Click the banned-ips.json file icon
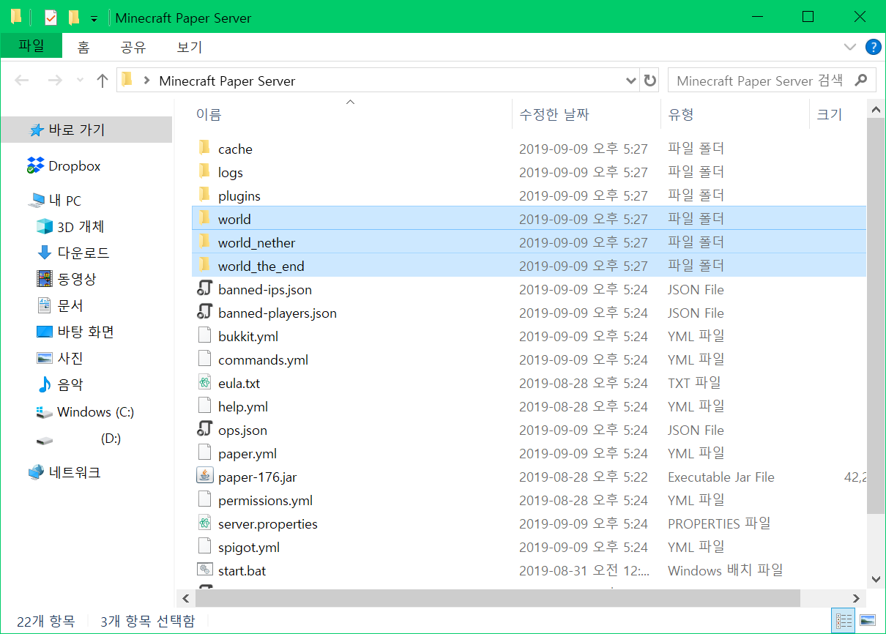 click(204, 289)
